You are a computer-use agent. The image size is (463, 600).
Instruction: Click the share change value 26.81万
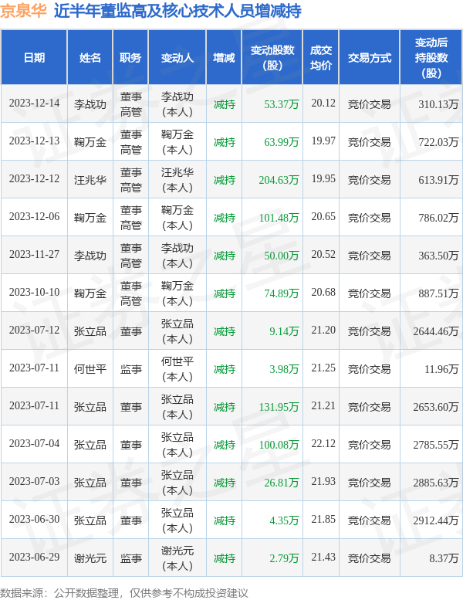281,483
